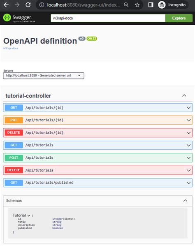The height and width of the screenshot is (246, 195).
Task: Click the 'description' property name
Action: [x=26, y=225]
